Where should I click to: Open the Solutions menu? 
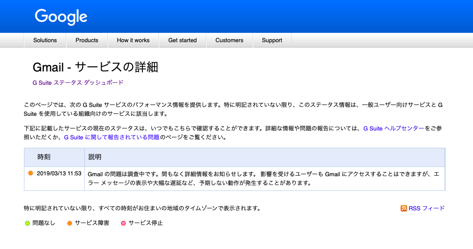click(45, 40)
